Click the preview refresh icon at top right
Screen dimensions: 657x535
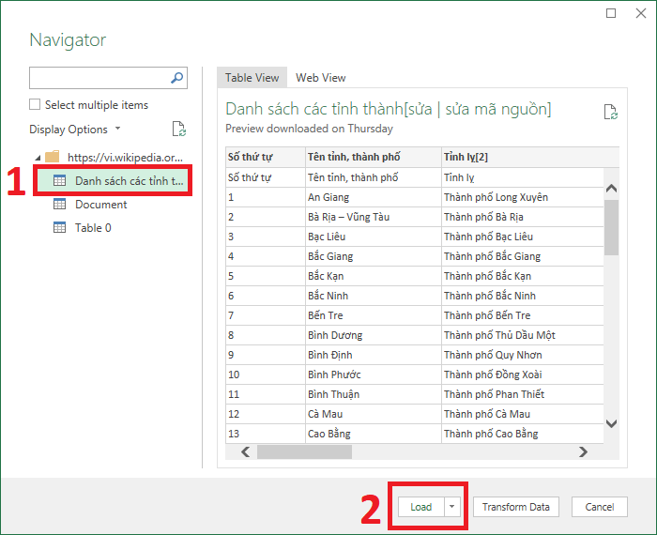611,112
